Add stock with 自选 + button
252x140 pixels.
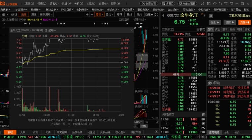(215, 22)
